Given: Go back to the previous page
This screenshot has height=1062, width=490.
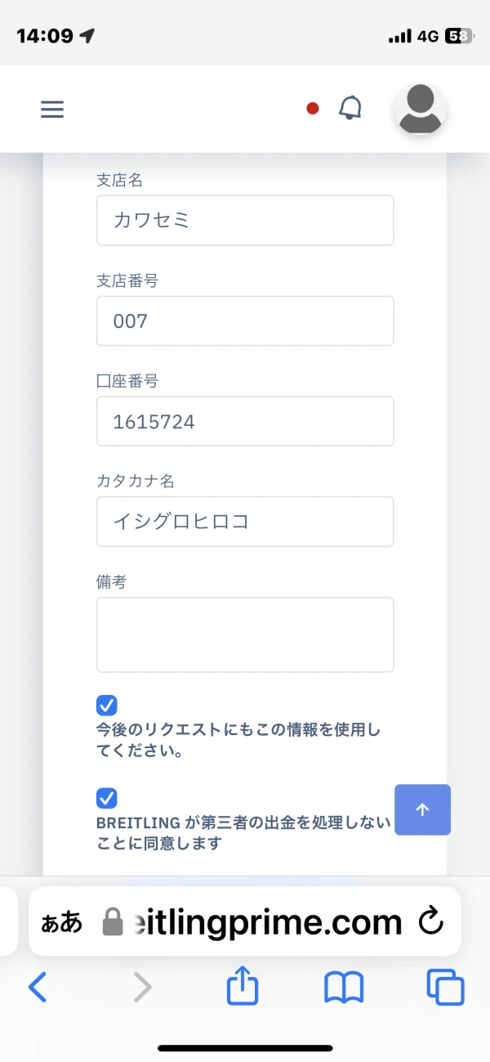Looking at the screenshot, I should (38, 988).
